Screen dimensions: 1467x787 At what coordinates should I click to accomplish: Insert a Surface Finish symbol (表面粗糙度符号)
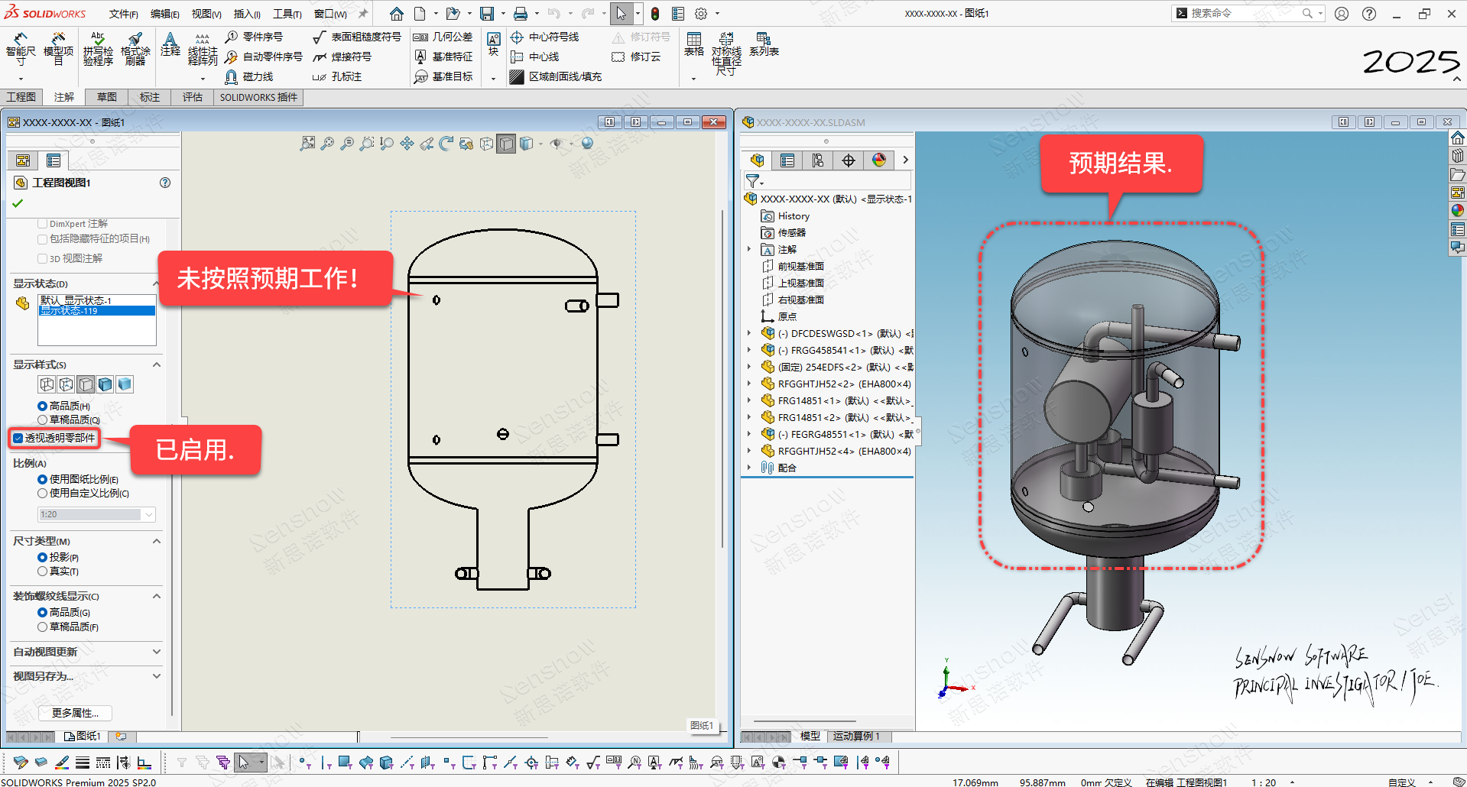pos(357,37)
